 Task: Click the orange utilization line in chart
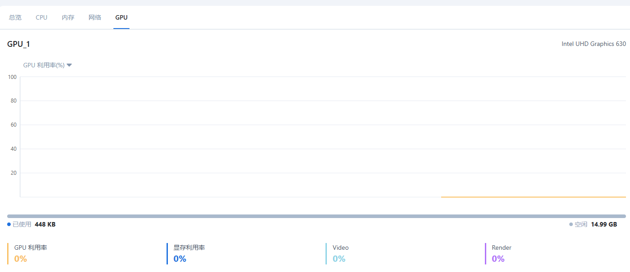(x=533, y=197)
